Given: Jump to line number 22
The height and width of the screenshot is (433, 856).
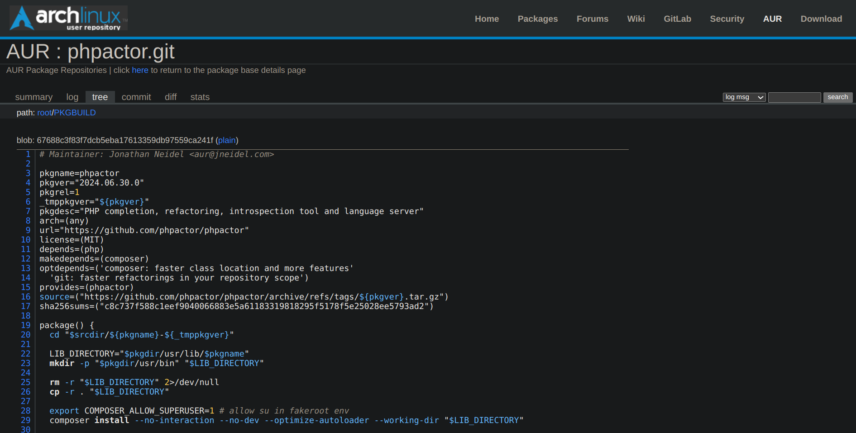Looking at the screenshot, I should coord(26,354).
